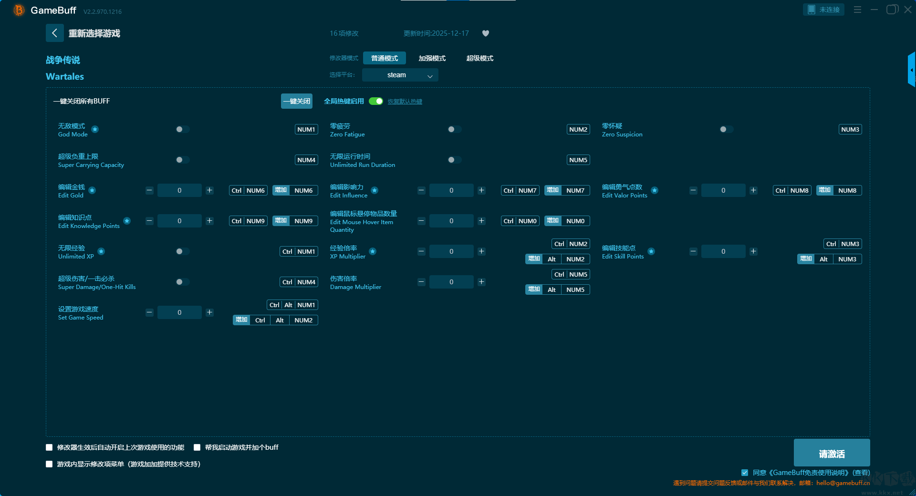The image size is (916, 496).
Task: Increase Edit Valor Points with plus icon
Action: (753, 190)
